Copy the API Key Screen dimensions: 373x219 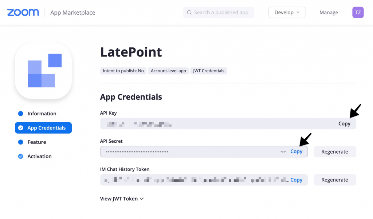click(344, 124)
